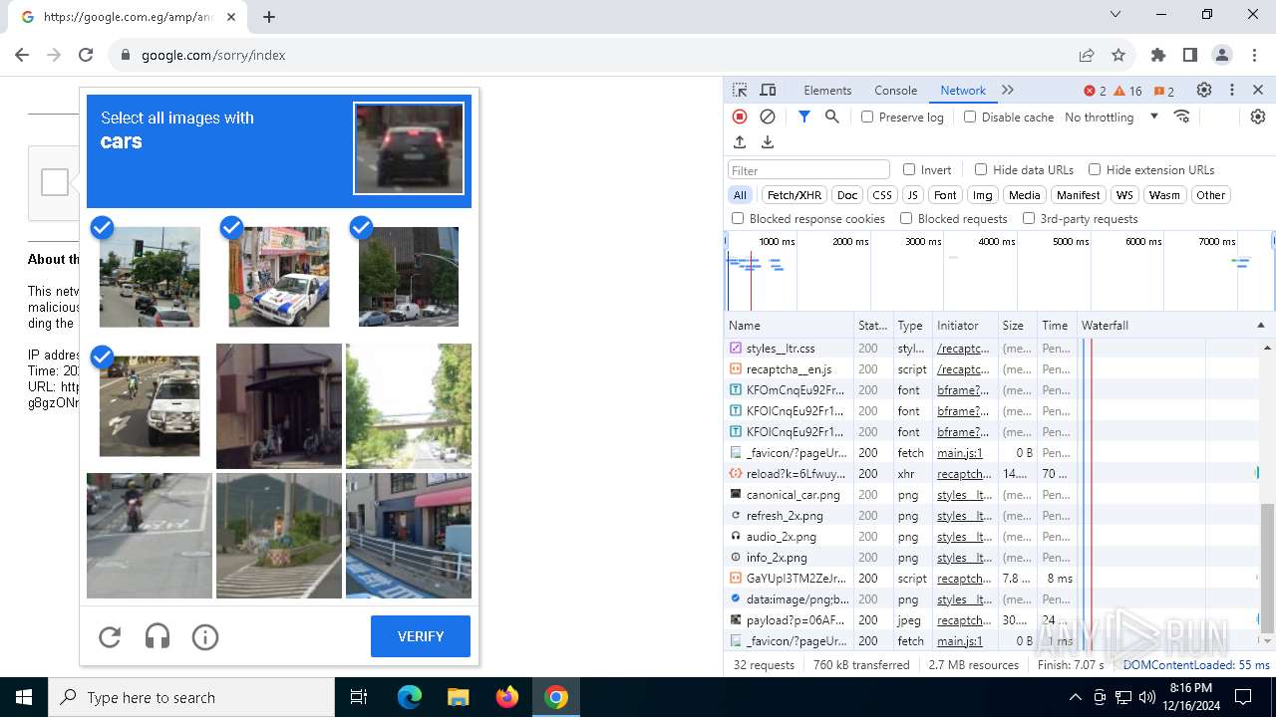Viewport: 1276px width, 717px height.
Task: Open Network panel settings gear
Action: (1258, 117)
